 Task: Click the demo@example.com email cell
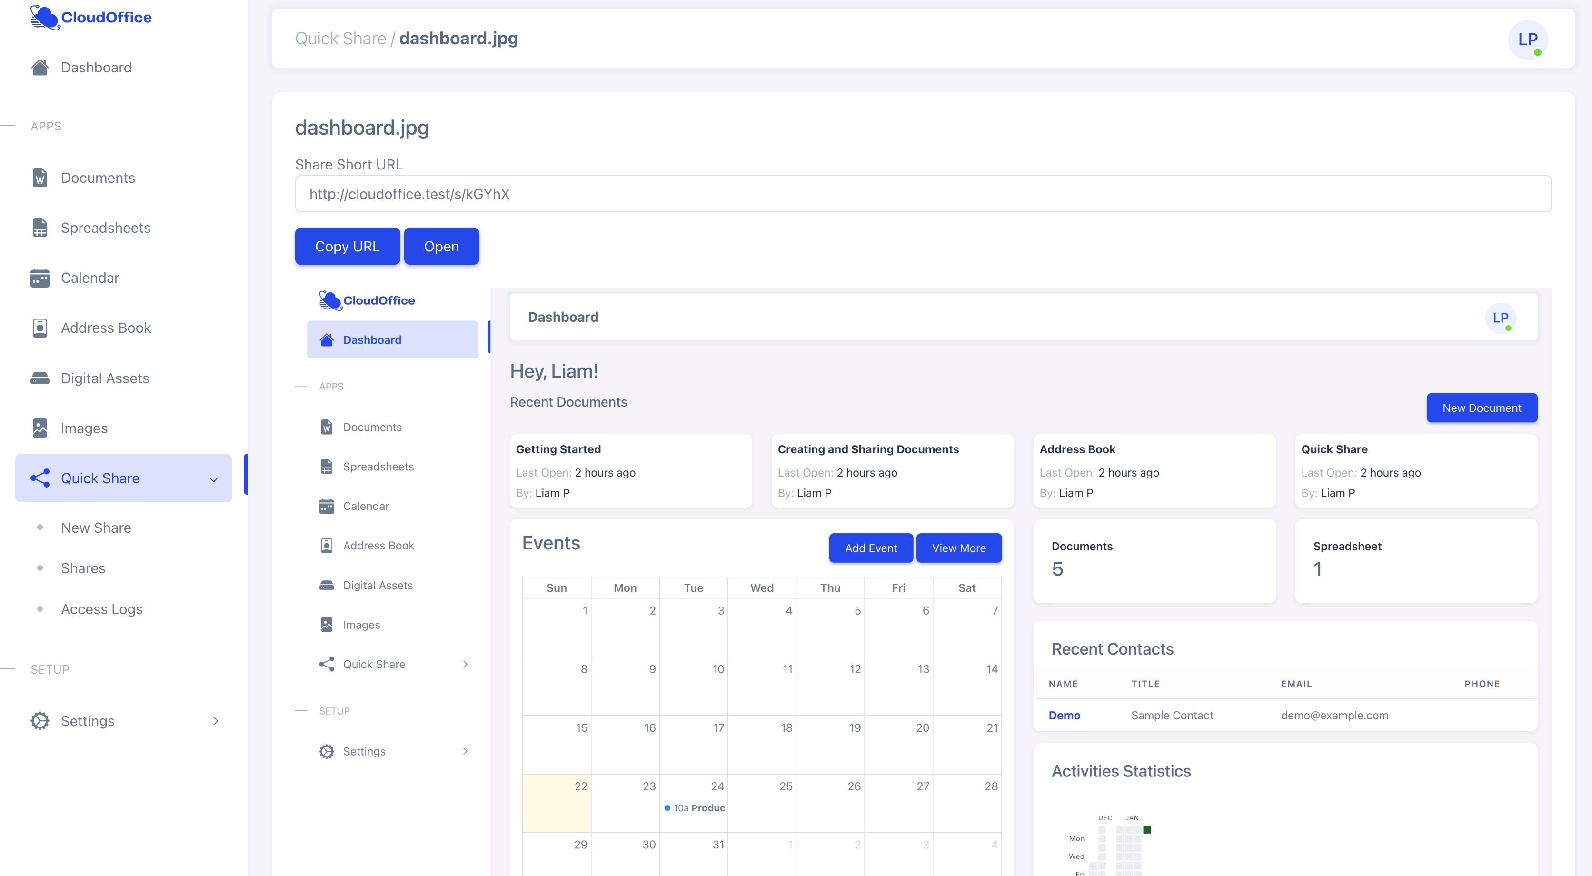click(1334, 715)
